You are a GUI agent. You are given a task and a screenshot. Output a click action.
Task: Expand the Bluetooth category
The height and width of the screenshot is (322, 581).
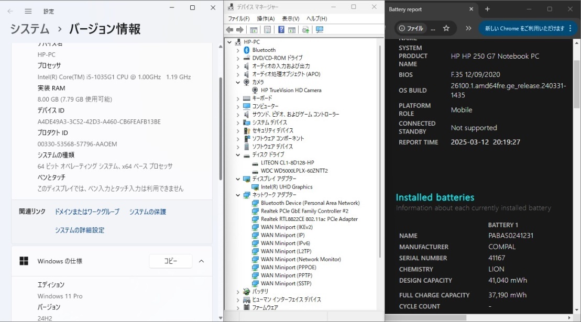pyautogui.click(x=238, y=50)
